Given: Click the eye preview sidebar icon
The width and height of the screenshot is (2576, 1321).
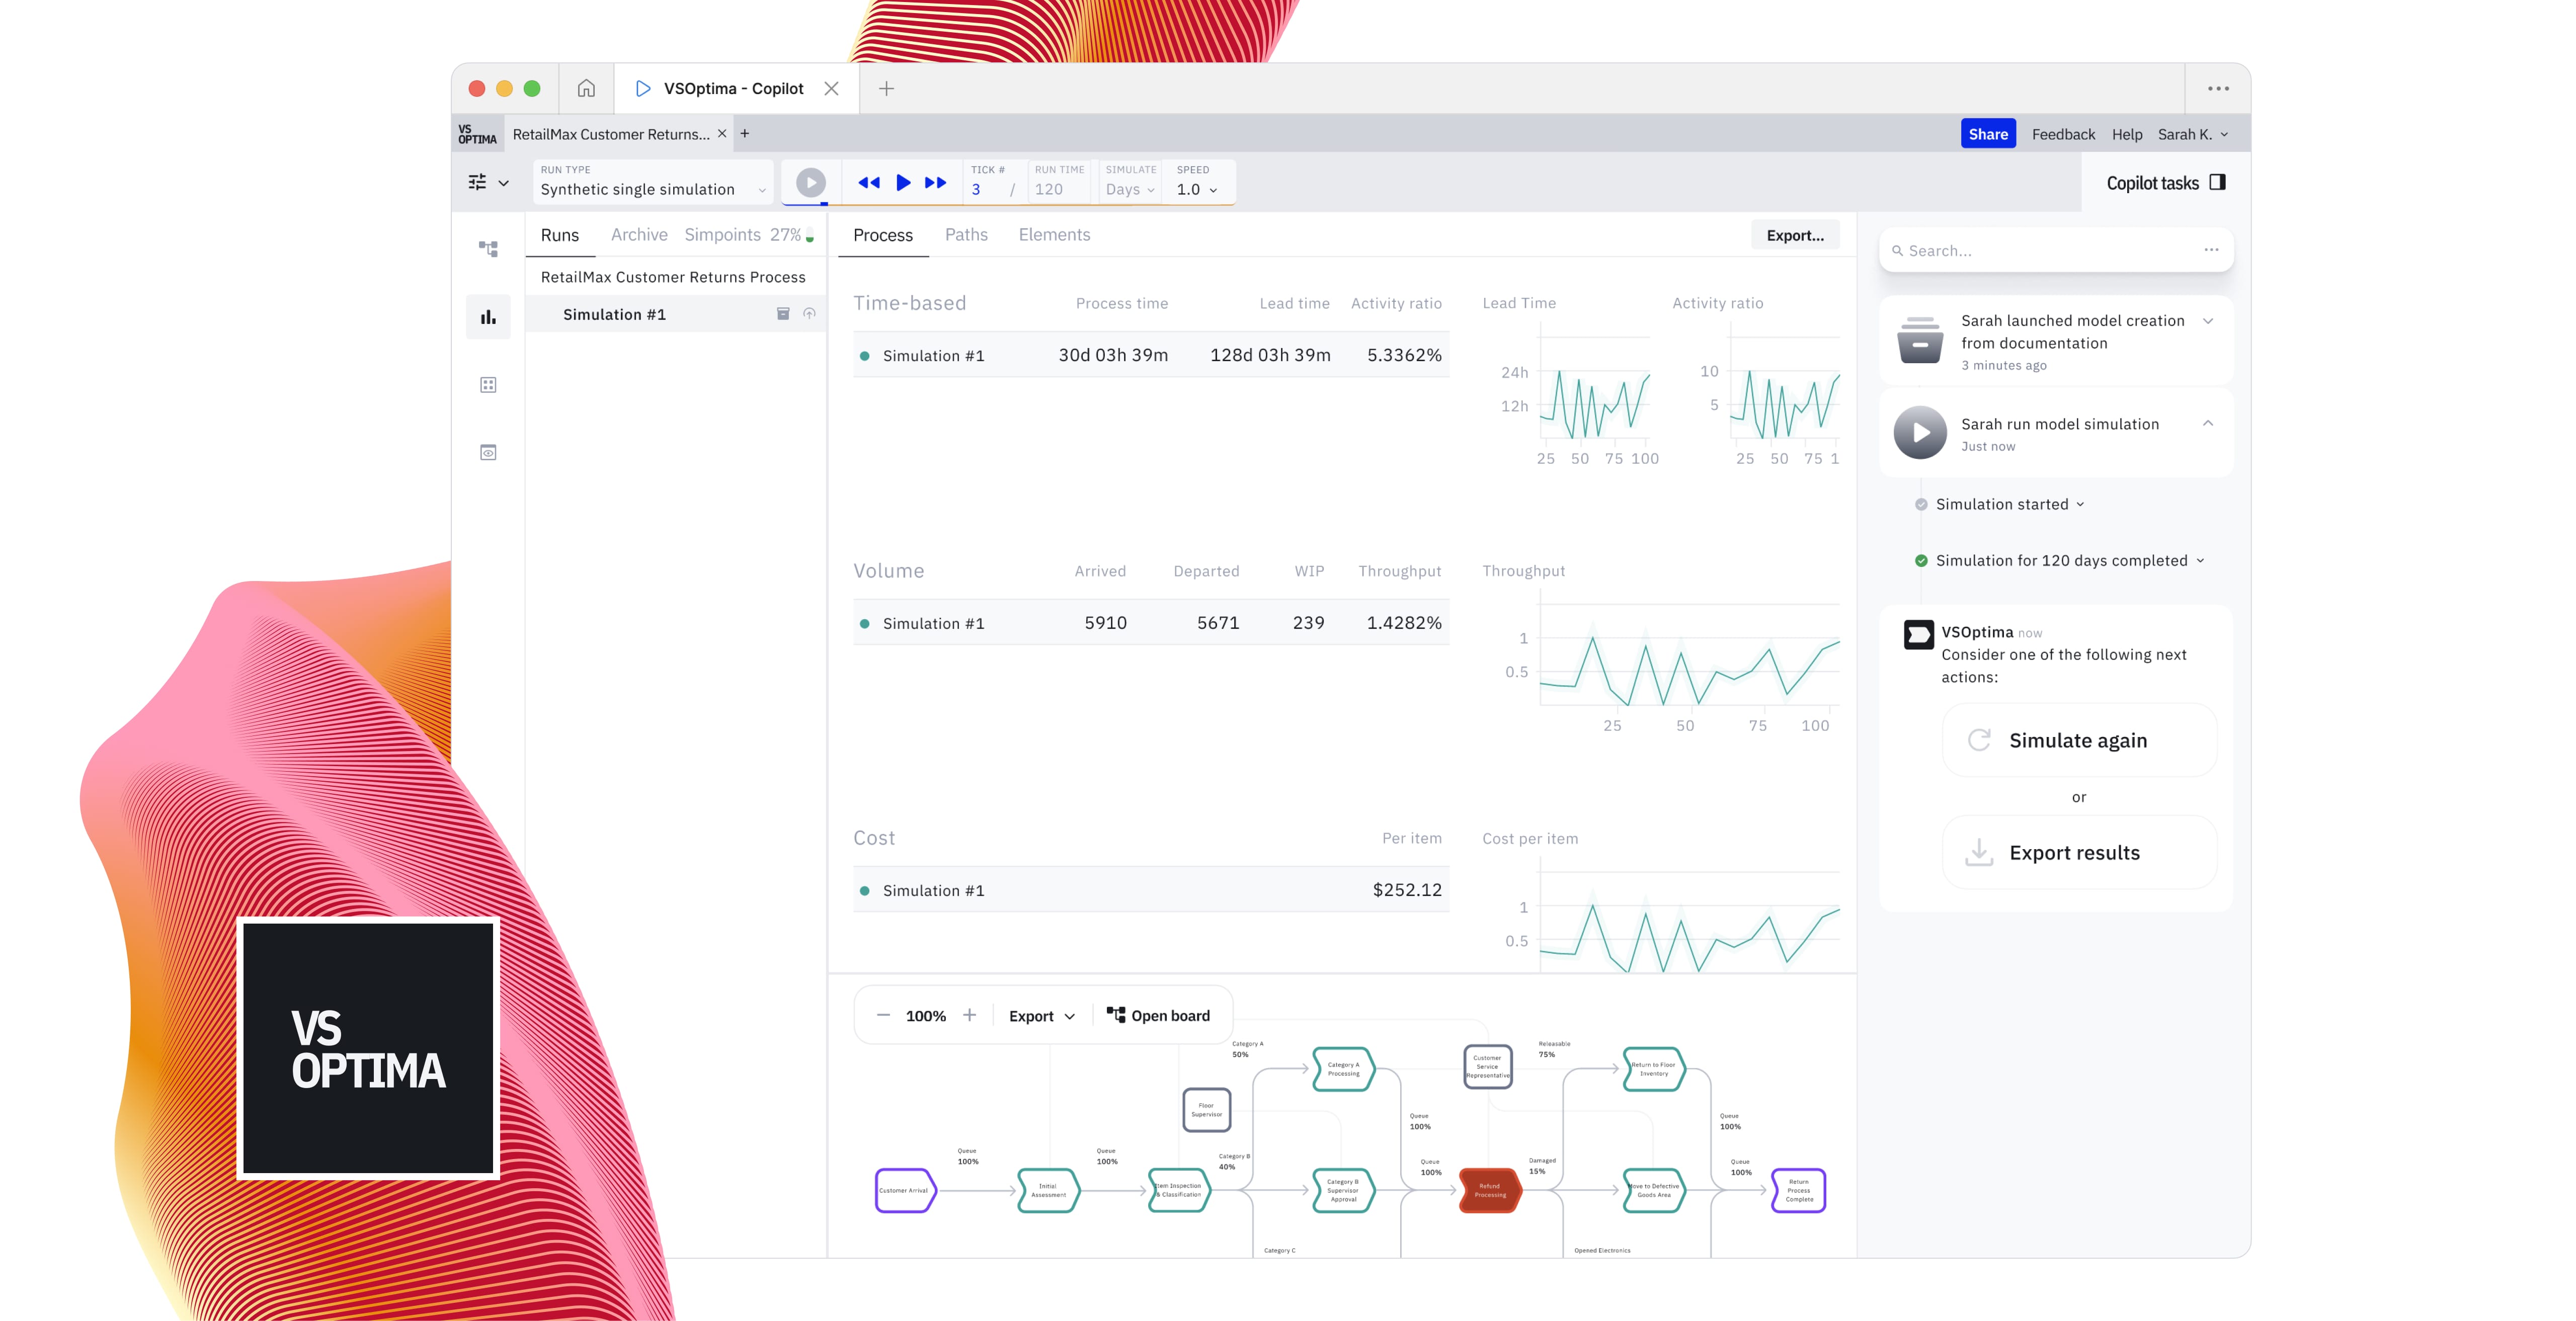Looking at the screenshot, I should 488,453.
